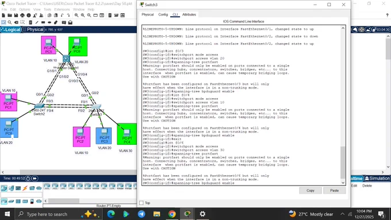Viewport: 391px width, 220px height.
Task: Click the Copy button in CLI
Action: (310, 191)
